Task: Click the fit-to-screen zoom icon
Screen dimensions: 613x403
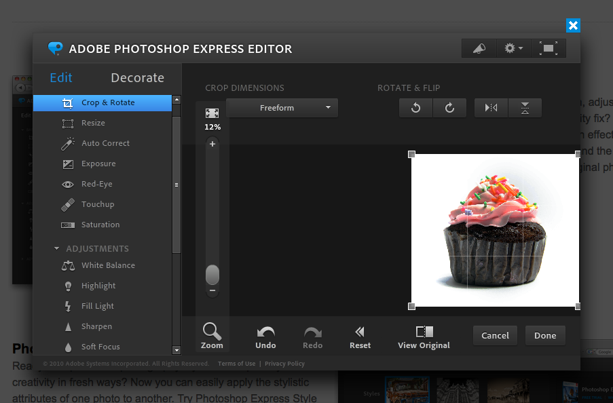Action: pyautogui.click(x=212, y=113)
